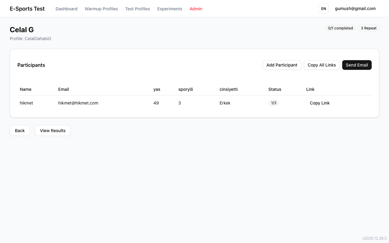Navigate to Test Profiles
Screen dimensions: 389x243
coord(137,9)
